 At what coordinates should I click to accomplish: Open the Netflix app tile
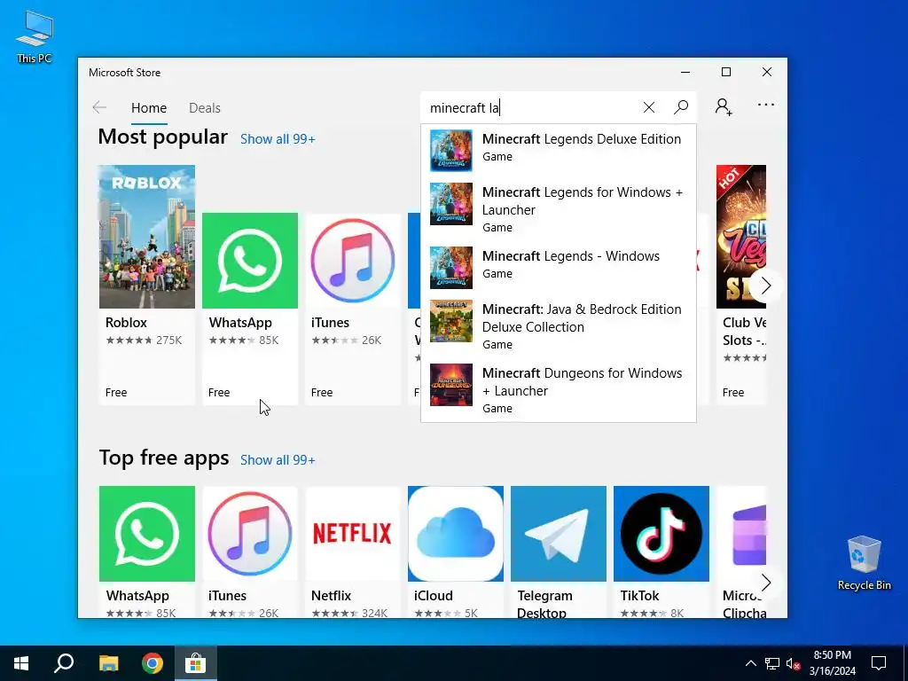coord(353,550)
